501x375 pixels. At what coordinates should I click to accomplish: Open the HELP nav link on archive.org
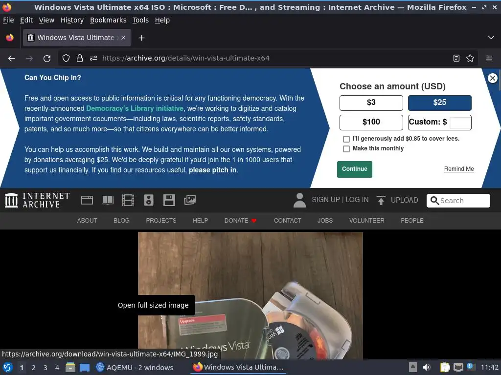(200, 221)
